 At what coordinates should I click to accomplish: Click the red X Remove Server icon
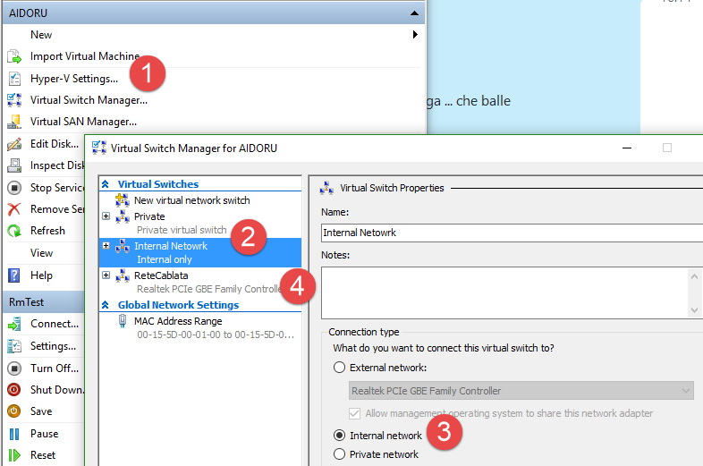pos(14,209)
